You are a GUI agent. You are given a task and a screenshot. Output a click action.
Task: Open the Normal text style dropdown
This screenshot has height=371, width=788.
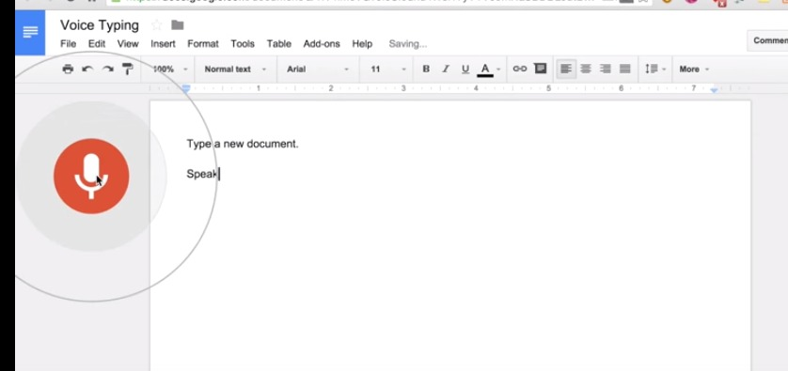tap(235, 70)
